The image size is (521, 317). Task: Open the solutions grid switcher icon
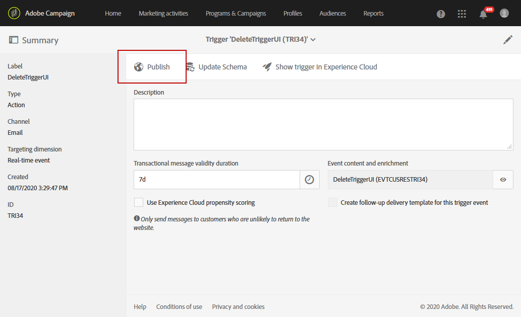tap(461, 14)
